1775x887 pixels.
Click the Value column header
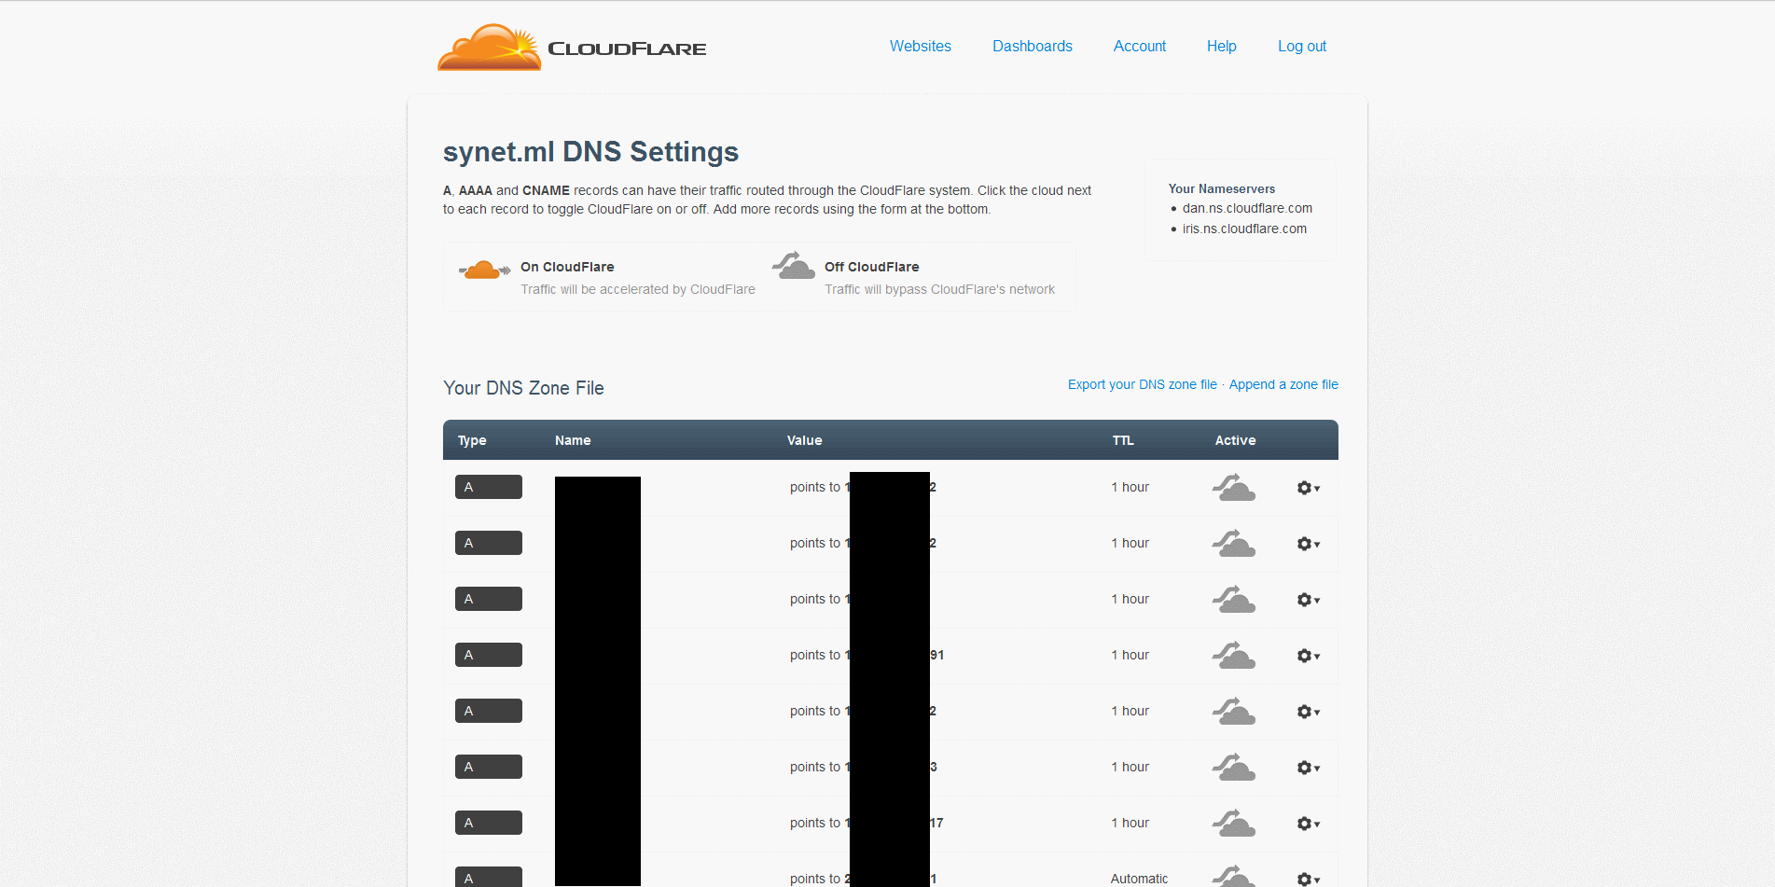(x=804, y=440)
